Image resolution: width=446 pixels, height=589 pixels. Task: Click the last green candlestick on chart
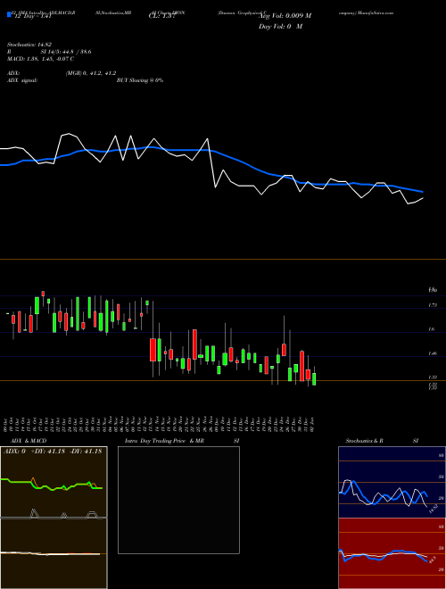coord(314,378)
